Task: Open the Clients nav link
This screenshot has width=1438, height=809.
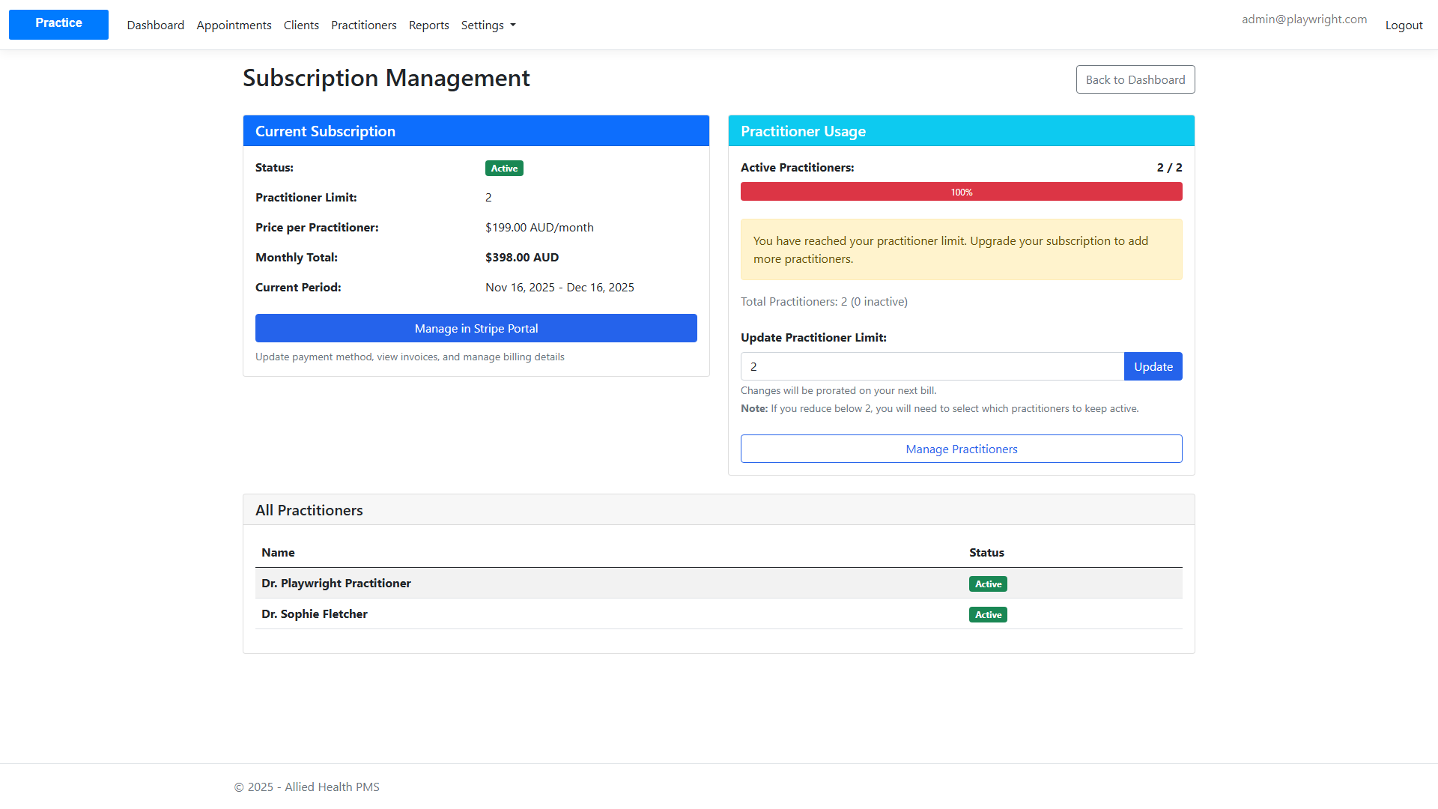Action: click(301, 25)
